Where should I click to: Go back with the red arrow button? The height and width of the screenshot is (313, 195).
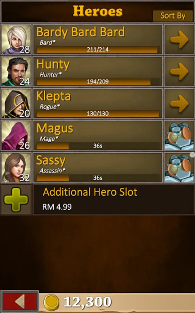20,302
